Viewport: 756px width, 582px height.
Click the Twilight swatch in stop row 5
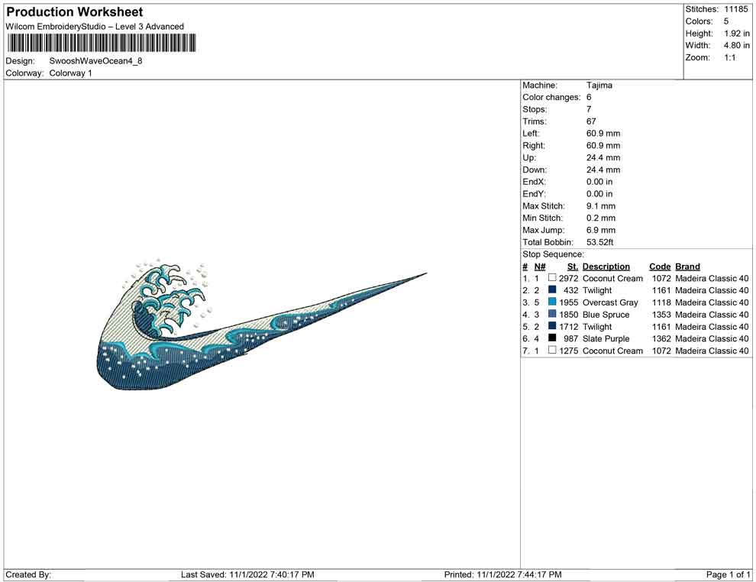pyautogui.click(x=552, y=326)
